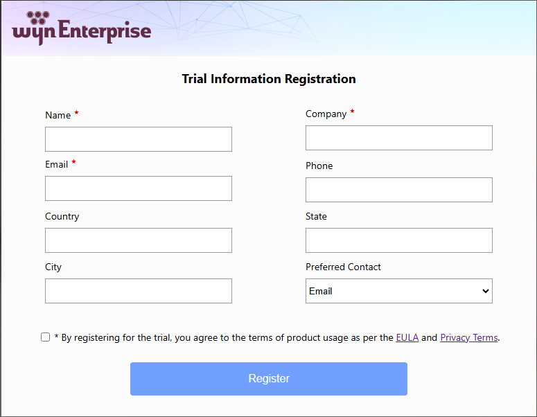Click the Company field label
The width and height of the screenshot is (537, 417).
pos(326,114)
